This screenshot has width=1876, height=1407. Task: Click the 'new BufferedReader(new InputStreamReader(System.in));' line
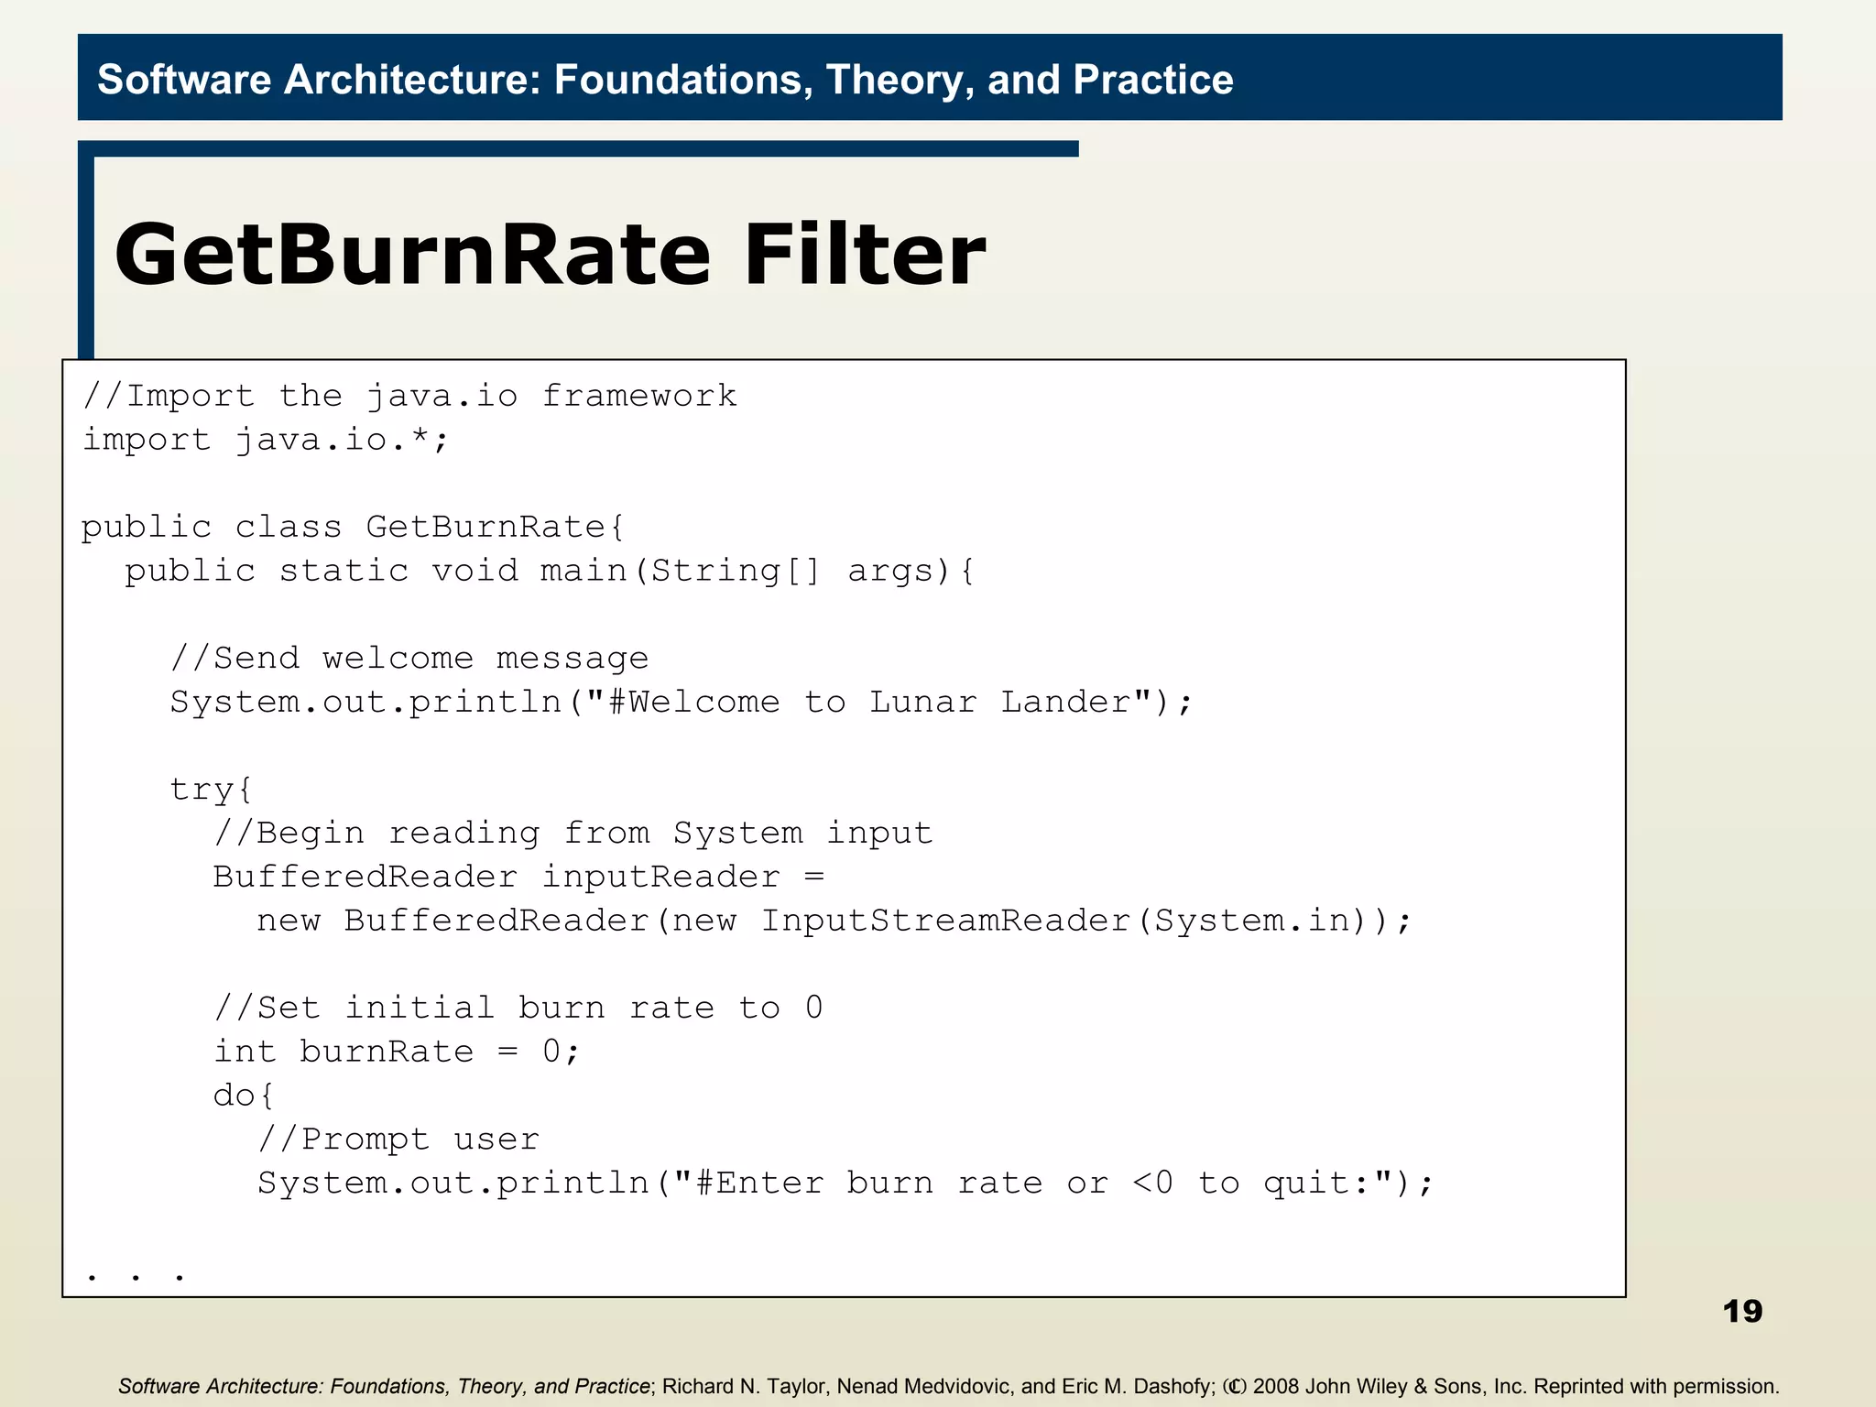(x=834, y=921)
